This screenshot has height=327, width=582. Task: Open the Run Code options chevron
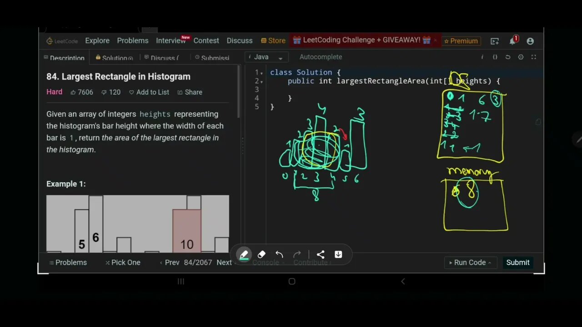pyautogui.click(x=490, y=263)
